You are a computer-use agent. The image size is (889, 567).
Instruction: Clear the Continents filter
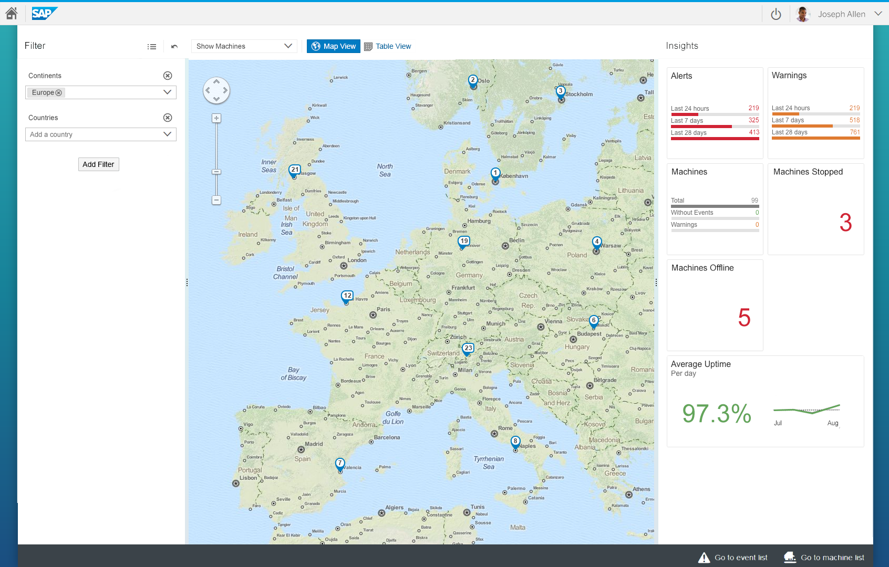click(168, 76)
